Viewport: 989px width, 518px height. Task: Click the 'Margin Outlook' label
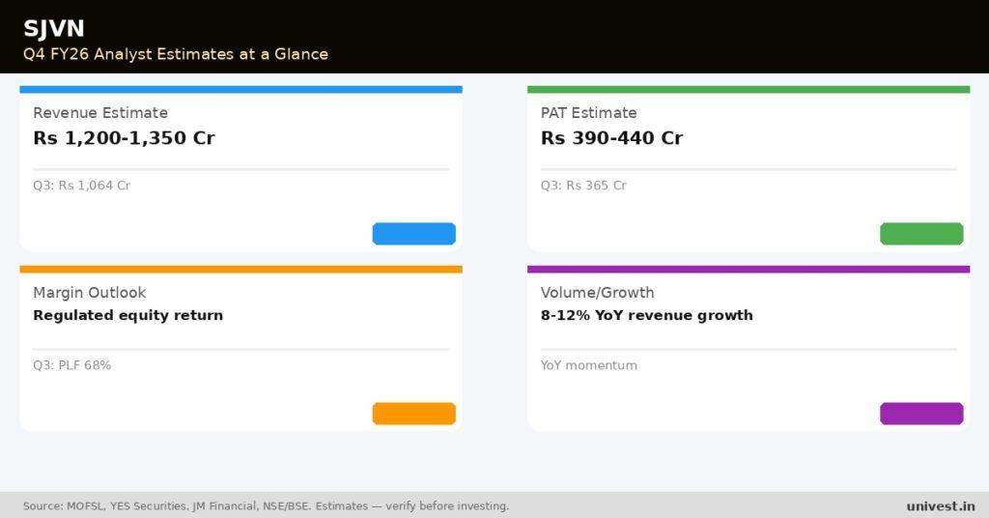coord(90,293)
